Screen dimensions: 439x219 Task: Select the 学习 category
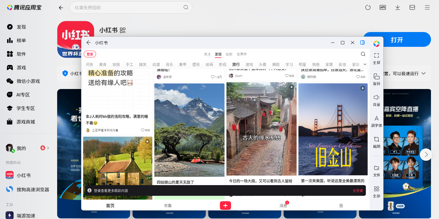289,64
